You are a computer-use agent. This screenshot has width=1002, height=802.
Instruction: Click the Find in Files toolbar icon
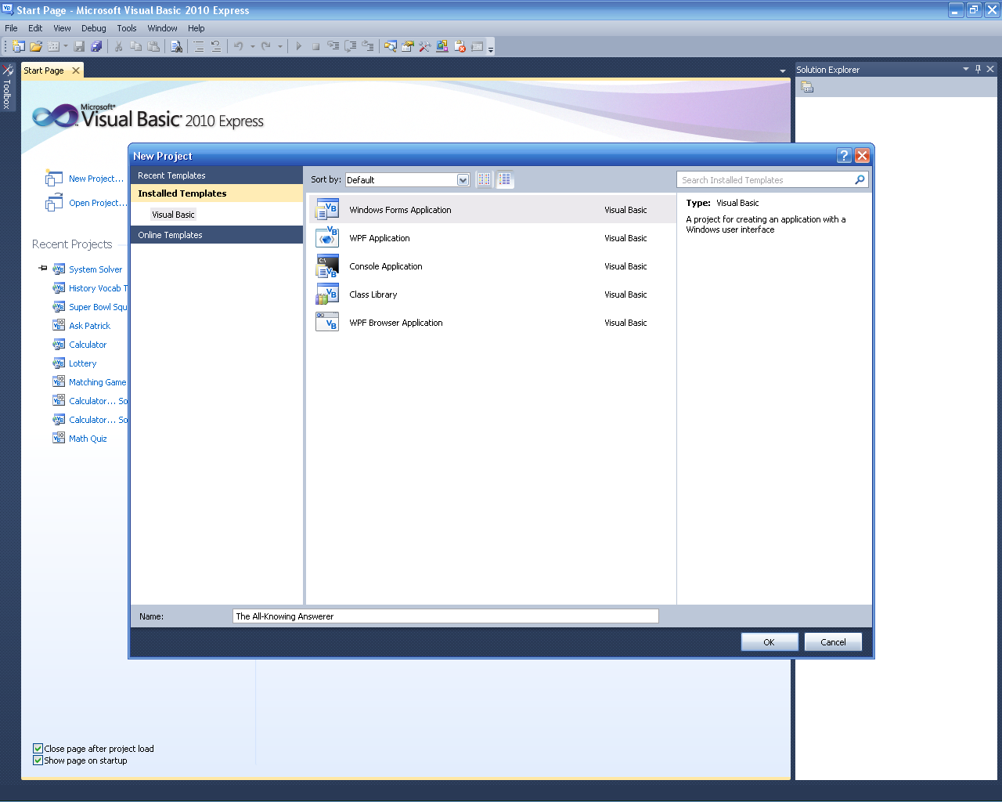[177, 46]
